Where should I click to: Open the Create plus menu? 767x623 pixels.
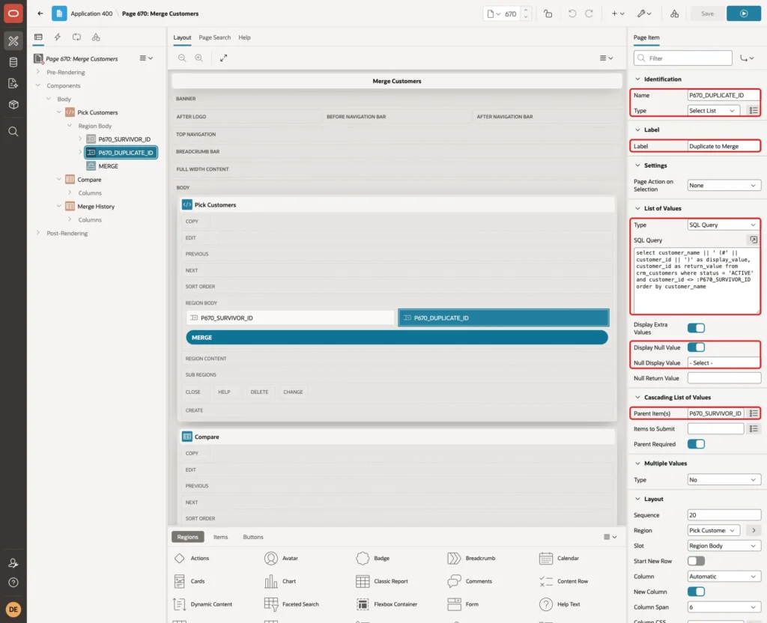618,13
